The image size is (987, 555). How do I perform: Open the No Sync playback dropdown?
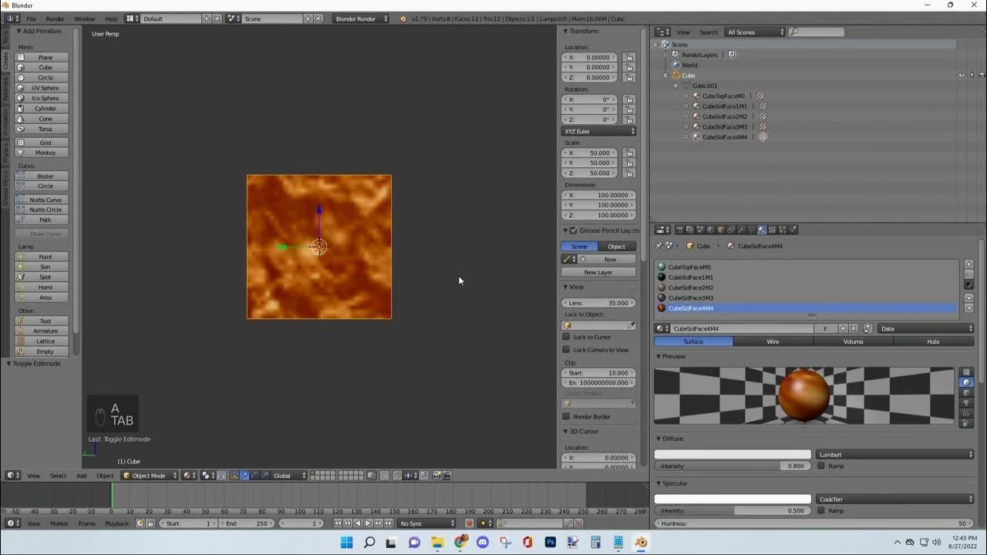(x=428, y=523)
